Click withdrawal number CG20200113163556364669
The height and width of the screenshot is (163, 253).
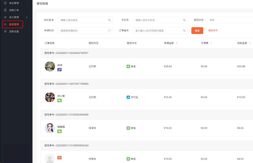pyautogui.click(x=72, y=115)
